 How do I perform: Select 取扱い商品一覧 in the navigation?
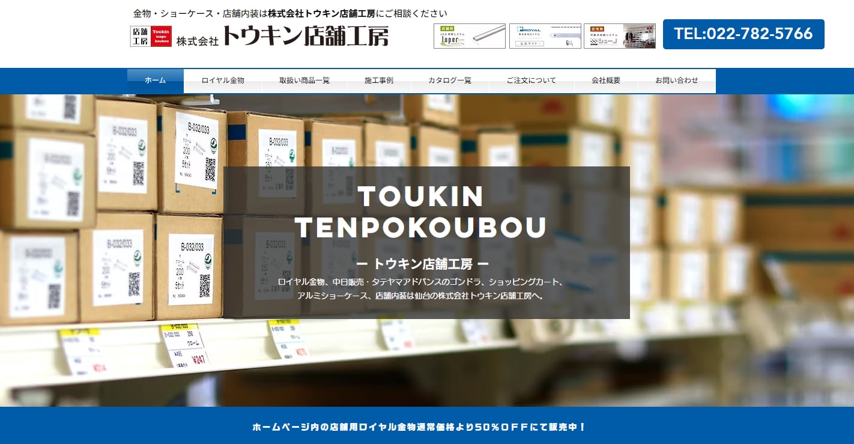click(x=304, y=81)
